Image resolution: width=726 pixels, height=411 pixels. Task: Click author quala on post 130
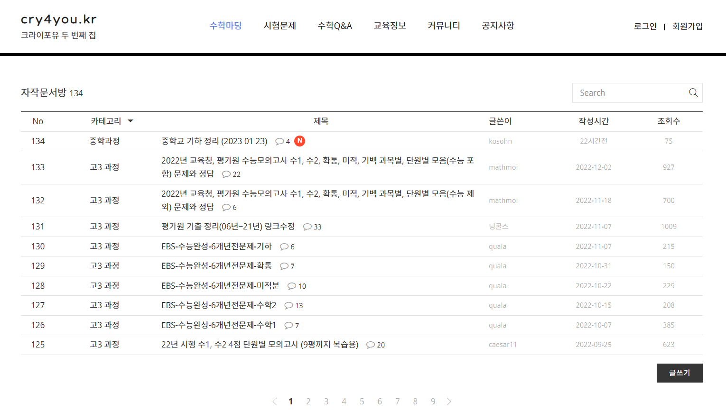498,247
